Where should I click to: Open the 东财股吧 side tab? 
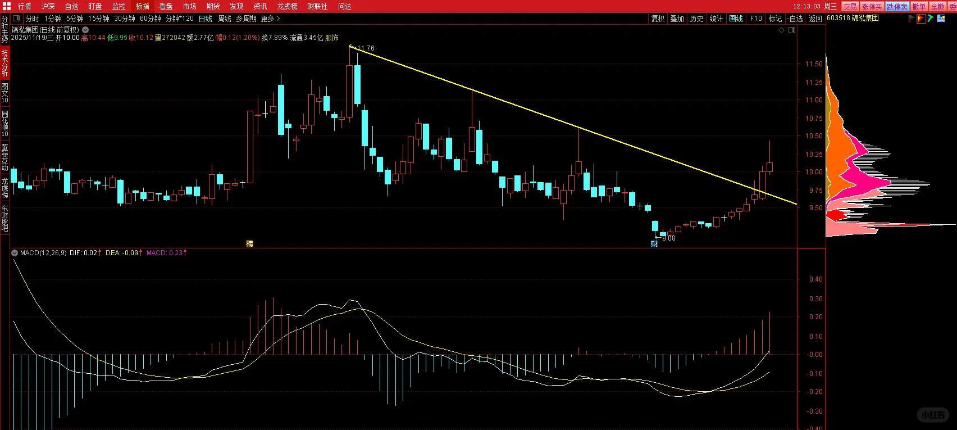point(4,219)
